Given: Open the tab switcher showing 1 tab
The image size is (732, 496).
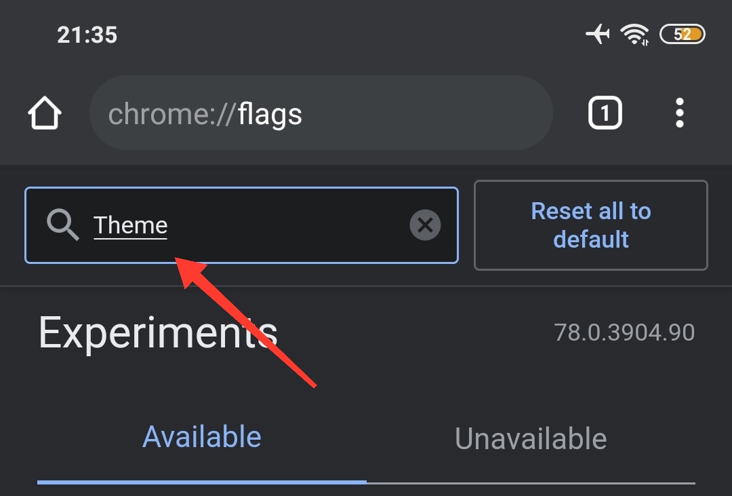Looking at the screenshot, I should pyautogui.click(x=605, y=113).
